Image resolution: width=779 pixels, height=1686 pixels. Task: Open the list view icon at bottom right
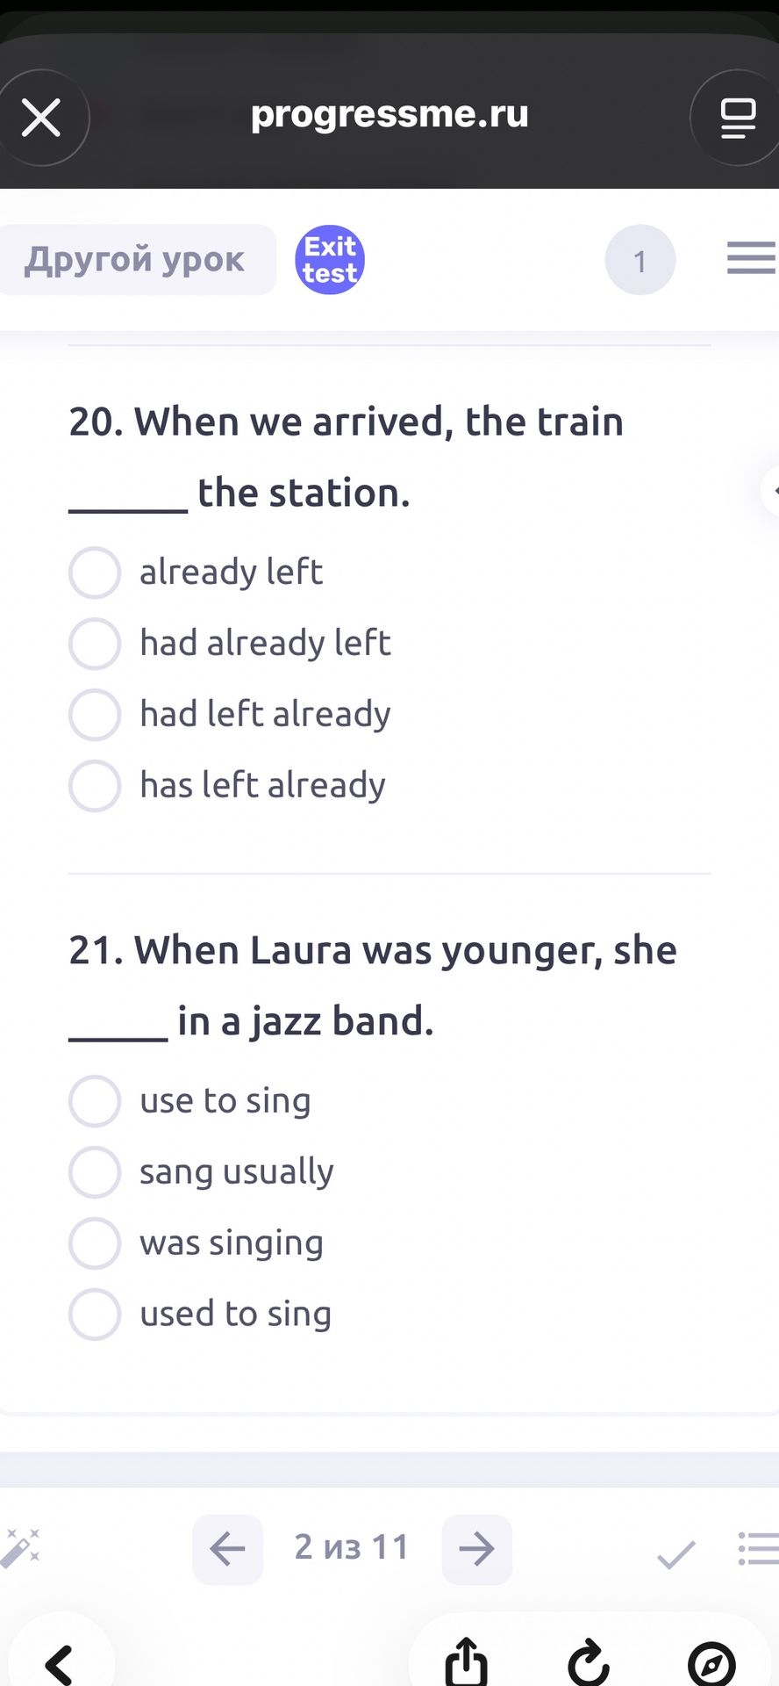click(x=759, y=1549)
